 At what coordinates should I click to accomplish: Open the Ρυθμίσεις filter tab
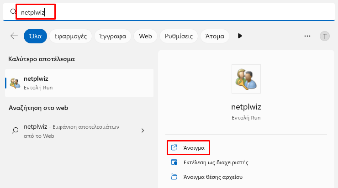point(179,36)
